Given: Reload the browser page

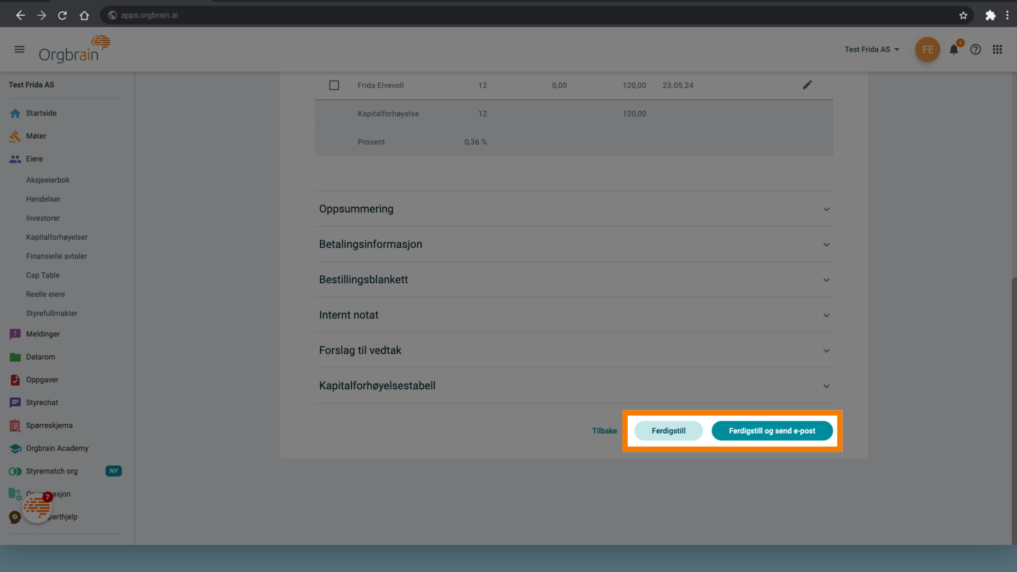Looking at the screenshot, I should point(63,15).
